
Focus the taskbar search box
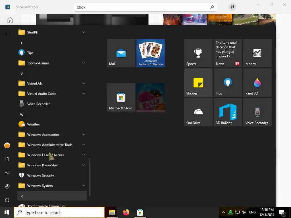coord(59,212)
